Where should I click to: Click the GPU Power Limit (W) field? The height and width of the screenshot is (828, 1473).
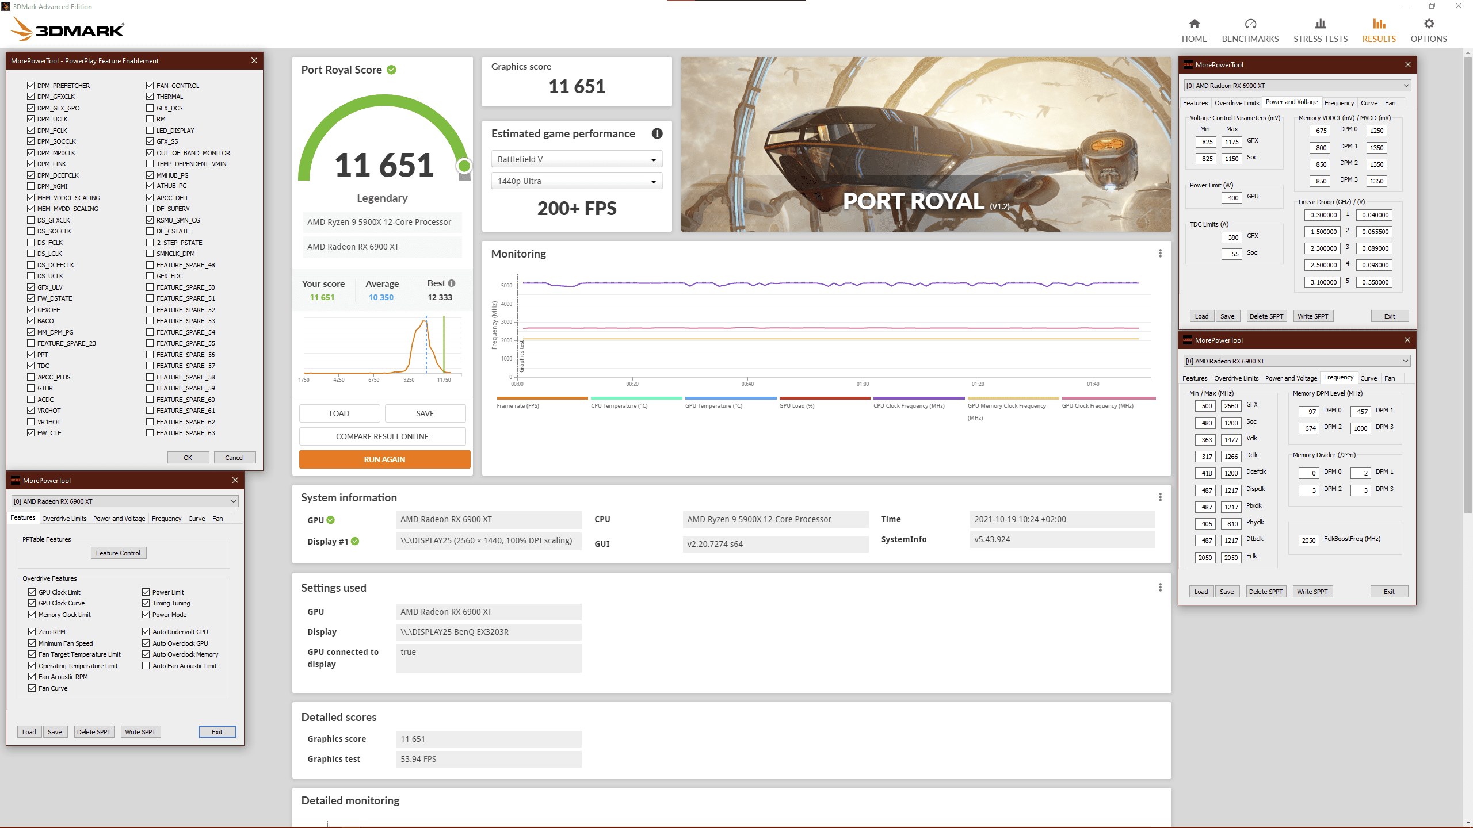(x=1231, y=198)
